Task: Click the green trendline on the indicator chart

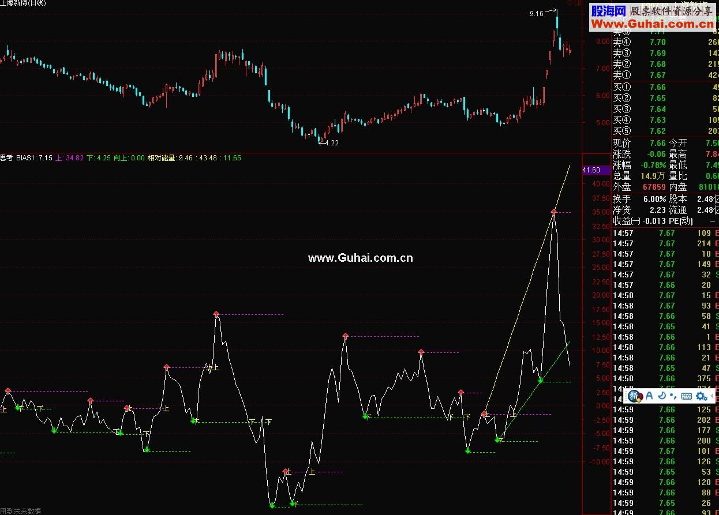Action: (534, 391)
